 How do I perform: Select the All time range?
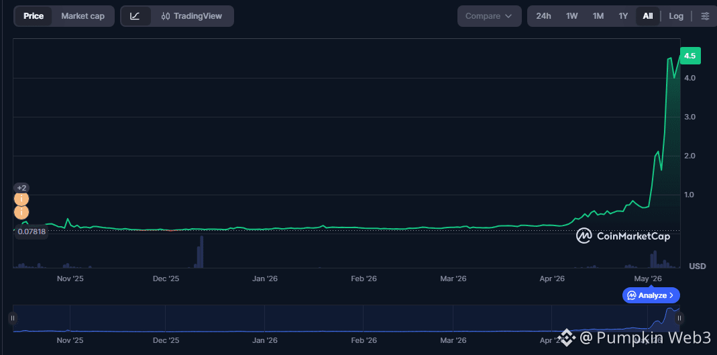[x=647, y=16]
